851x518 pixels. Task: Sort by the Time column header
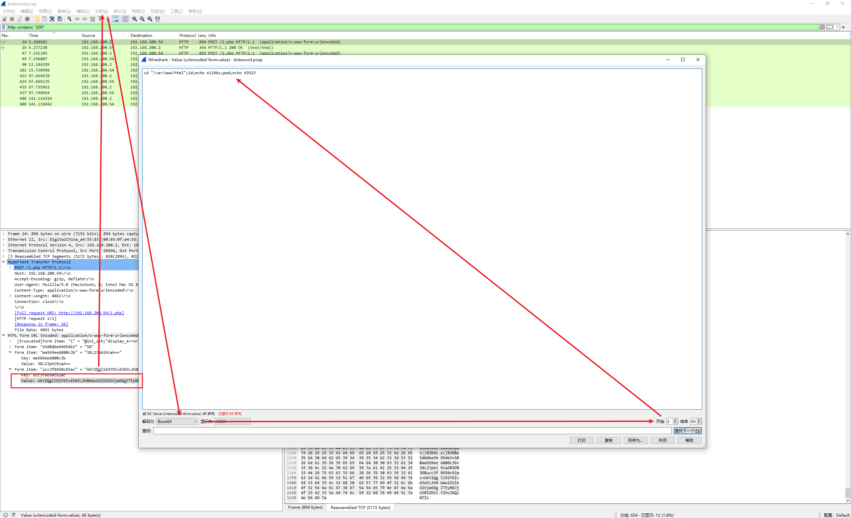(54, 35)
